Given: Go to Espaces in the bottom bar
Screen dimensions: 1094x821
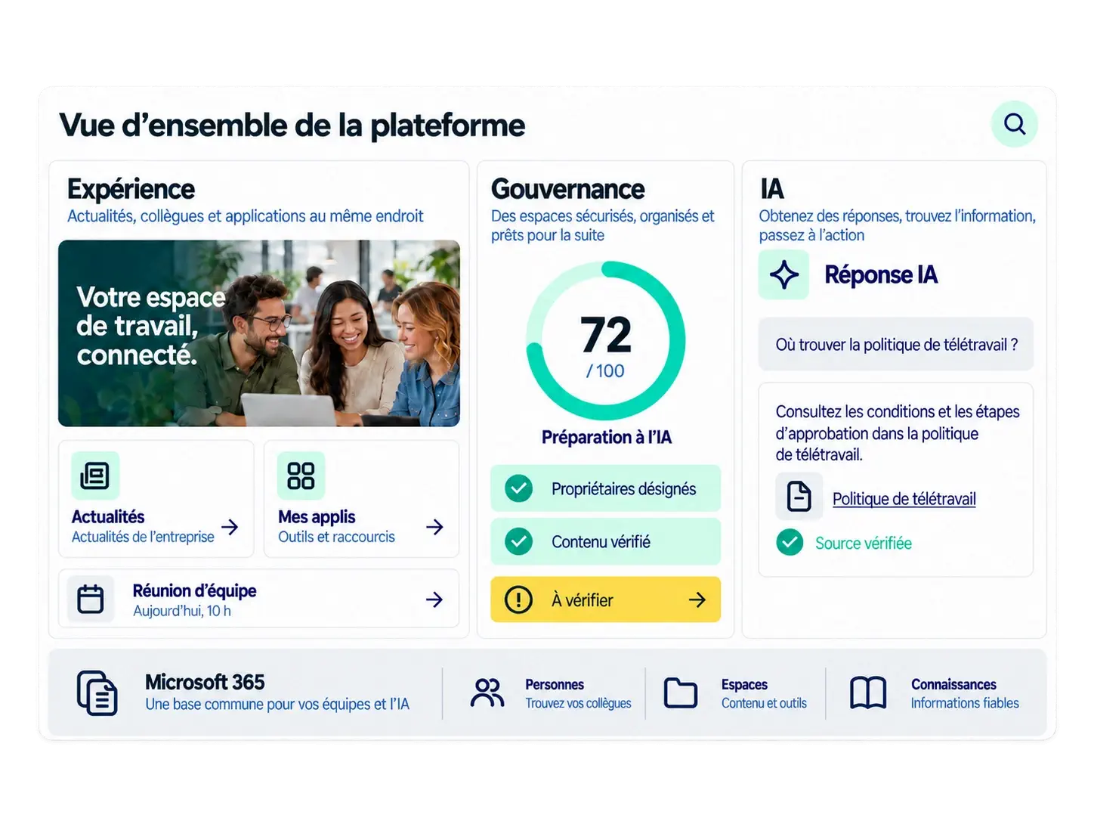Looking at the screenshot, I should (744, 684).
